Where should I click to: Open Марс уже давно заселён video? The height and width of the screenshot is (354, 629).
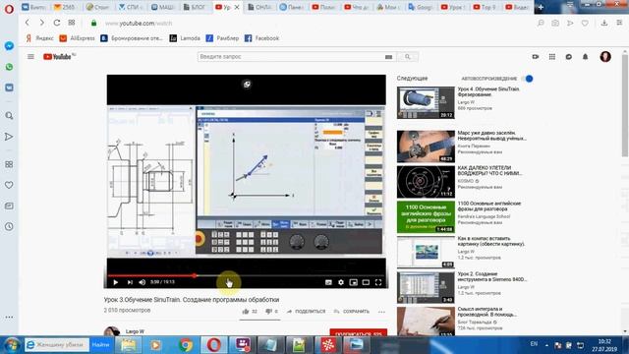(x=426, y=147)
